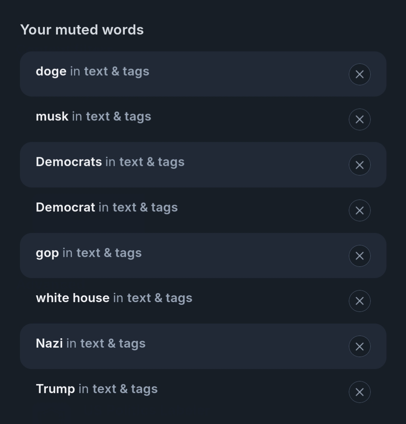Click the bold word doge
The height and width of the screenshot is (424, 406).
coord(51,71)
